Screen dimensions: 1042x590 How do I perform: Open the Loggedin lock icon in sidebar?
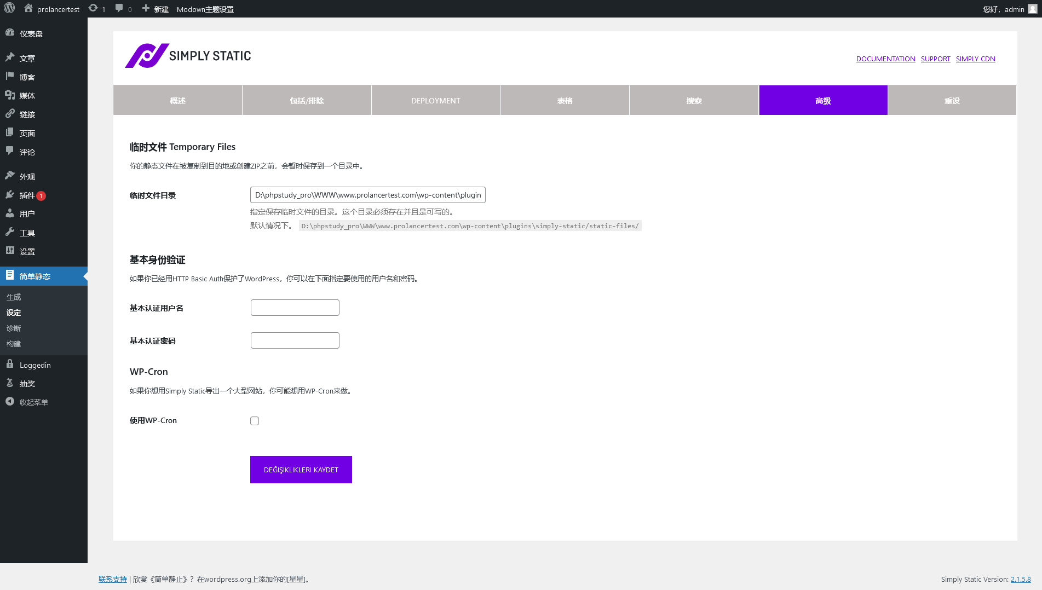10,365
